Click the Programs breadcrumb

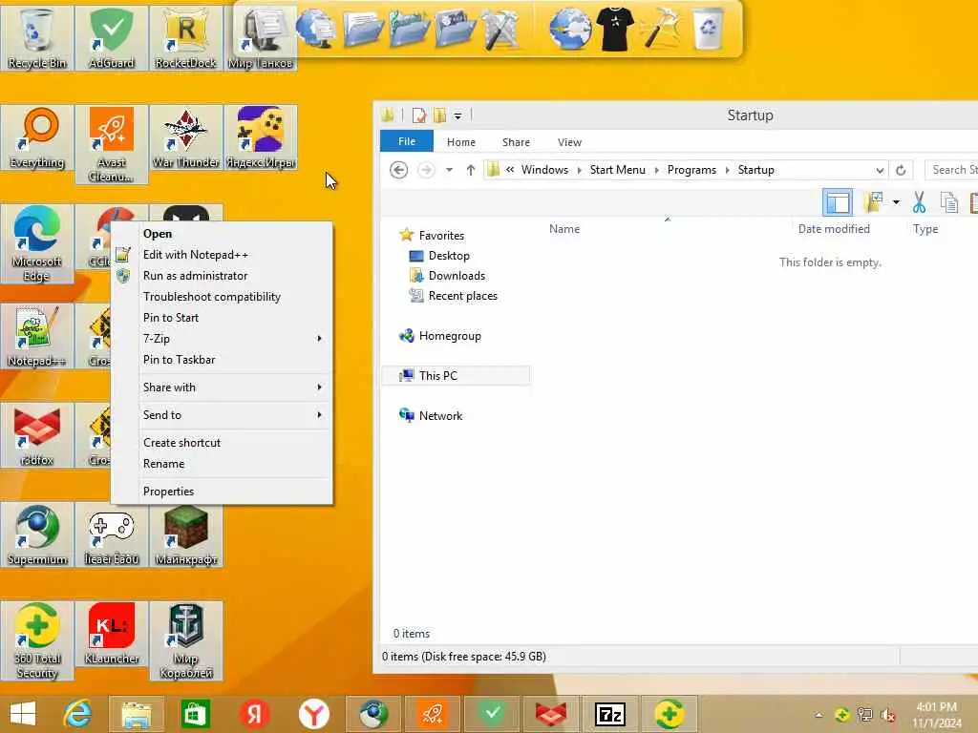[x=691, y=170]
